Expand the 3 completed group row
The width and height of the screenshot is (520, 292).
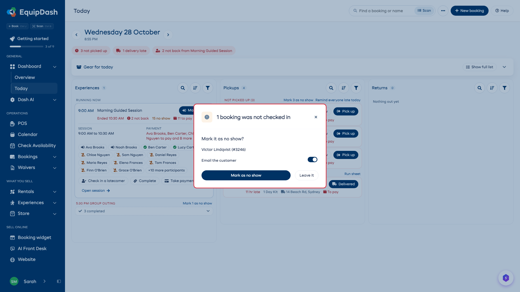point(144,211)
